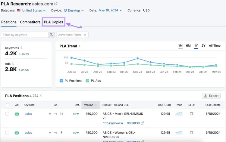Click the Export button
The width and height of the screenshot is (226, 142).
coord(211,96)
